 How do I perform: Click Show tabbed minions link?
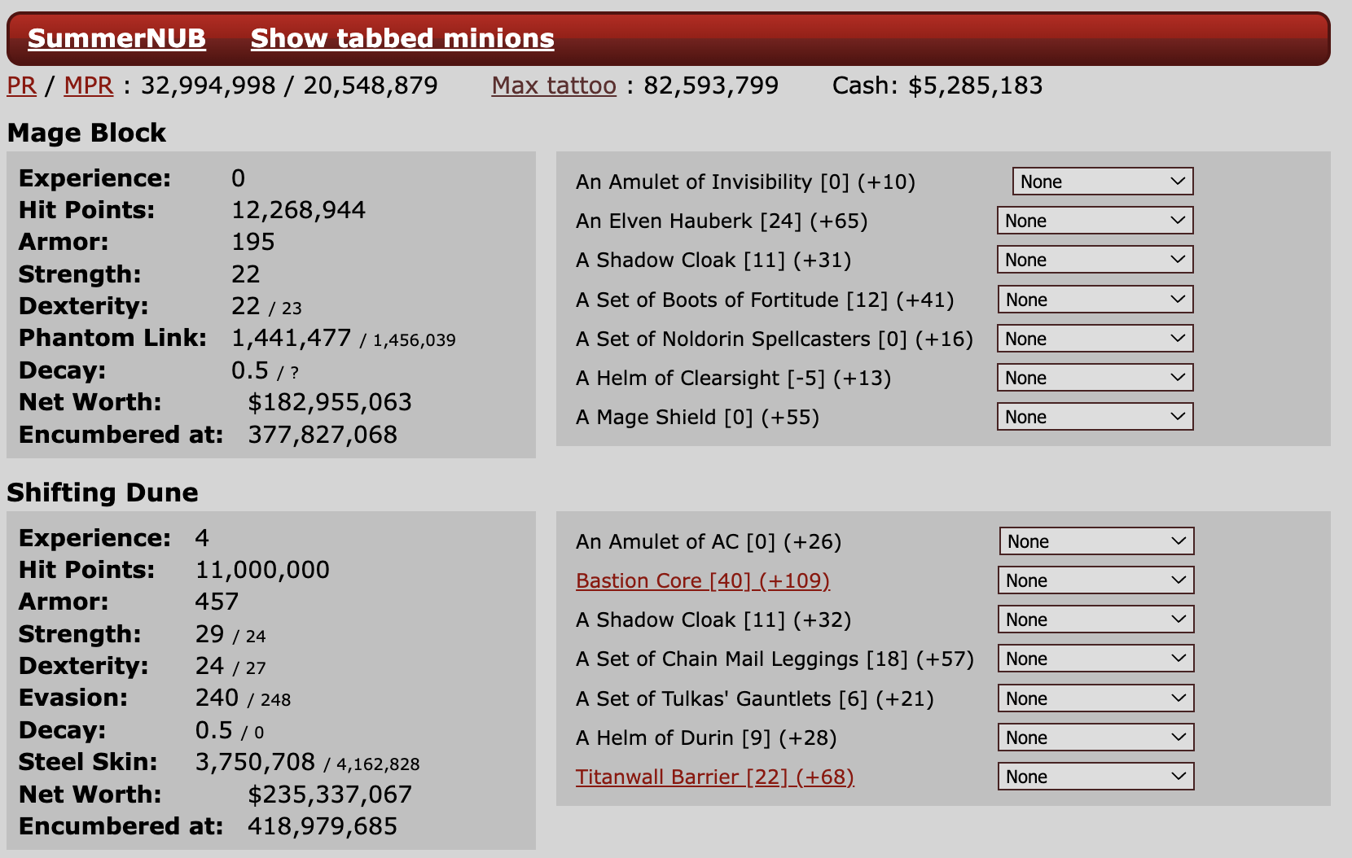[x=402, y=38]
